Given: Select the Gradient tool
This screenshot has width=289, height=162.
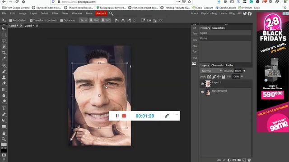Looking at the screenshot, I should (x=4, y=90).
